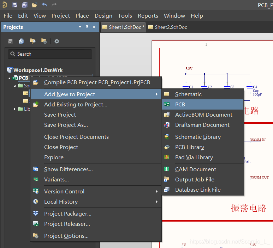
Task: Click the Undo arrow icon
Action: 44,5
